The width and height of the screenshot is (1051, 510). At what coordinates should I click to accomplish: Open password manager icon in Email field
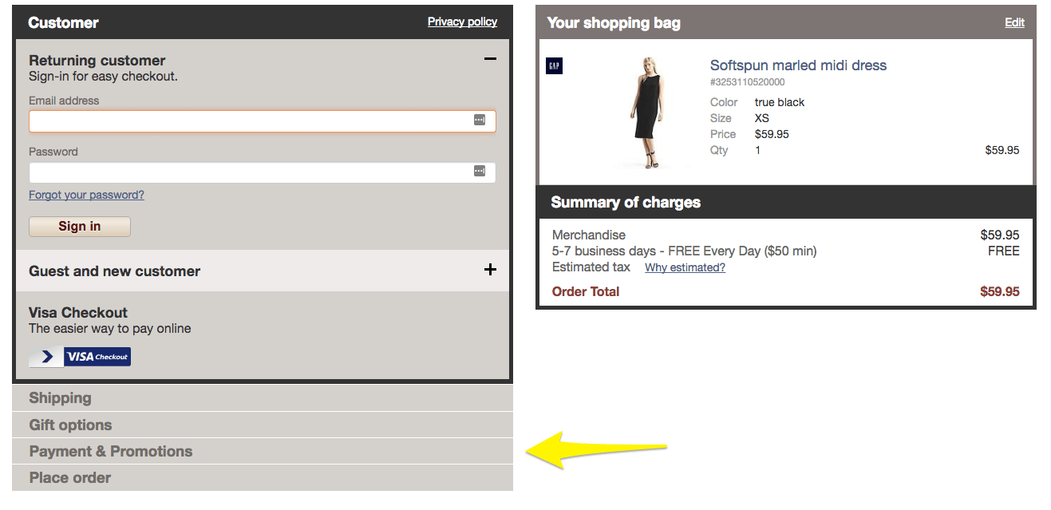(x=480, y=120)
